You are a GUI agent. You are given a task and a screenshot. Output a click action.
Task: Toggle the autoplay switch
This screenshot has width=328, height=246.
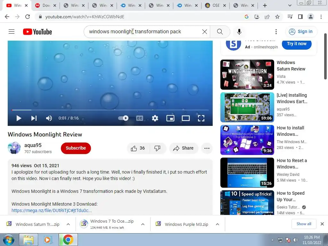pyautogui.click(x=123, y=118)
